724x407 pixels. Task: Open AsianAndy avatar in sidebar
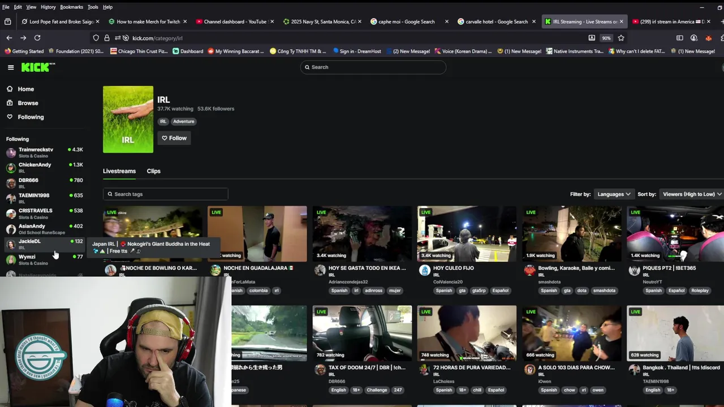pyautogui.click(x=11, y=229)
